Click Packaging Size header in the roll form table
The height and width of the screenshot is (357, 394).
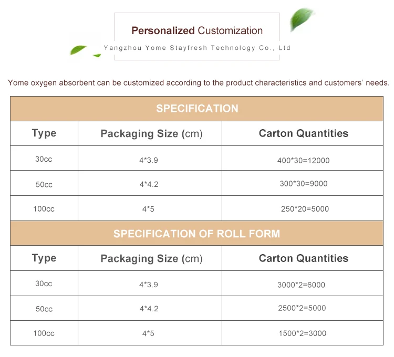pyautogui.click(x=151, y=258)
